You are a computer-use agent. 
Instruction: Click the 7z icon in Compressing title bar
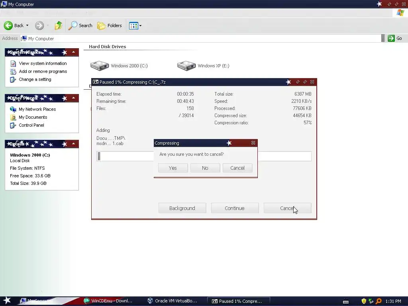[96, 82]
